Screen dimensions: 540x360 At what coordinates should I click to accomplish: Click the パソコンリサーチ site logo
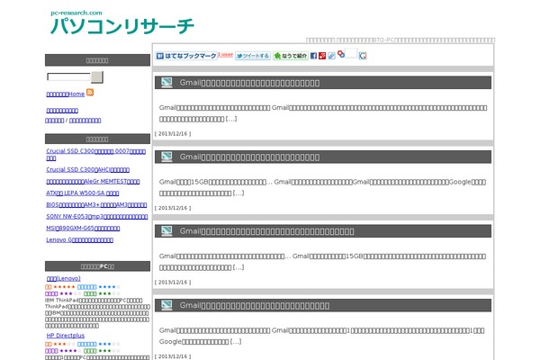pos(122,26)
